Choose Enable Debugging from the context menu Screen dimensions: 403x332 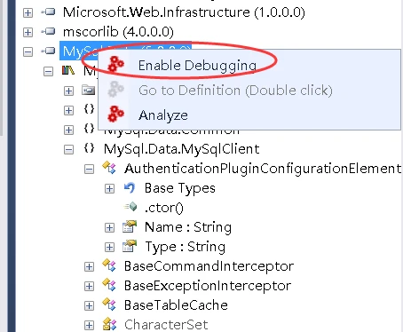[197, 66]
